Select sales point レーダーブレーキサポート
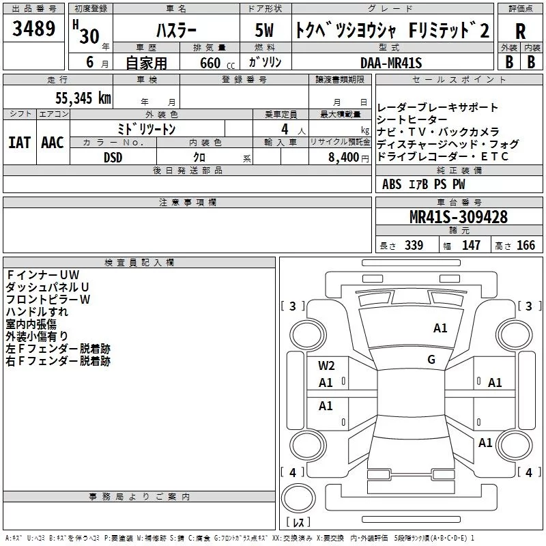This screenshot has height=546, width=546. pyautogui.click(x=437, y=107)
